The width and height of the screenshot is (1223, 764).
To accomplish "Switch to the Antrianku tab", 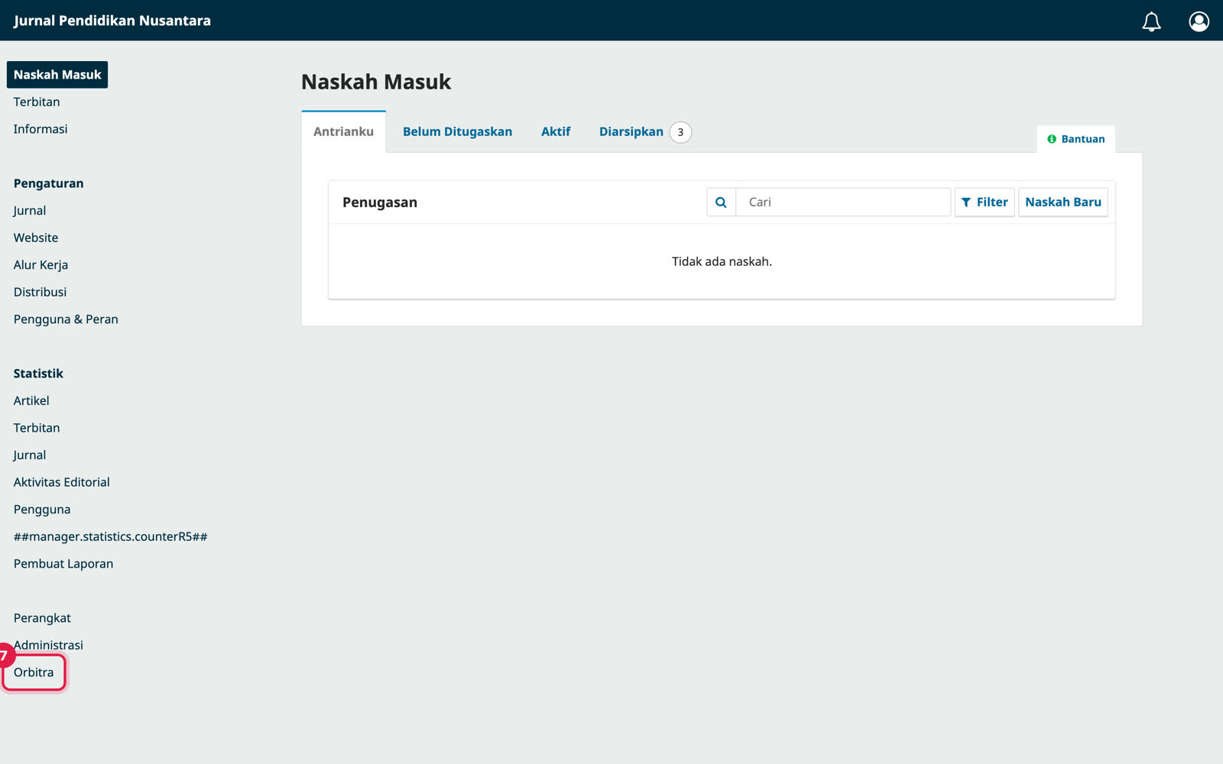I will pos(343,131).
